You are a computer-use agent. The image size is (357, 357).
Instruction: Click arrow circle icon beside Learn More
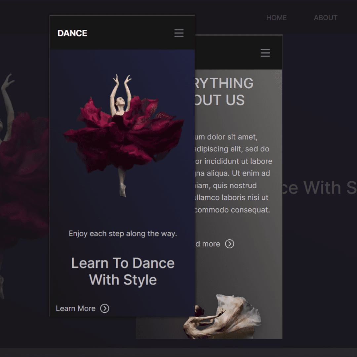coord(105,308)
